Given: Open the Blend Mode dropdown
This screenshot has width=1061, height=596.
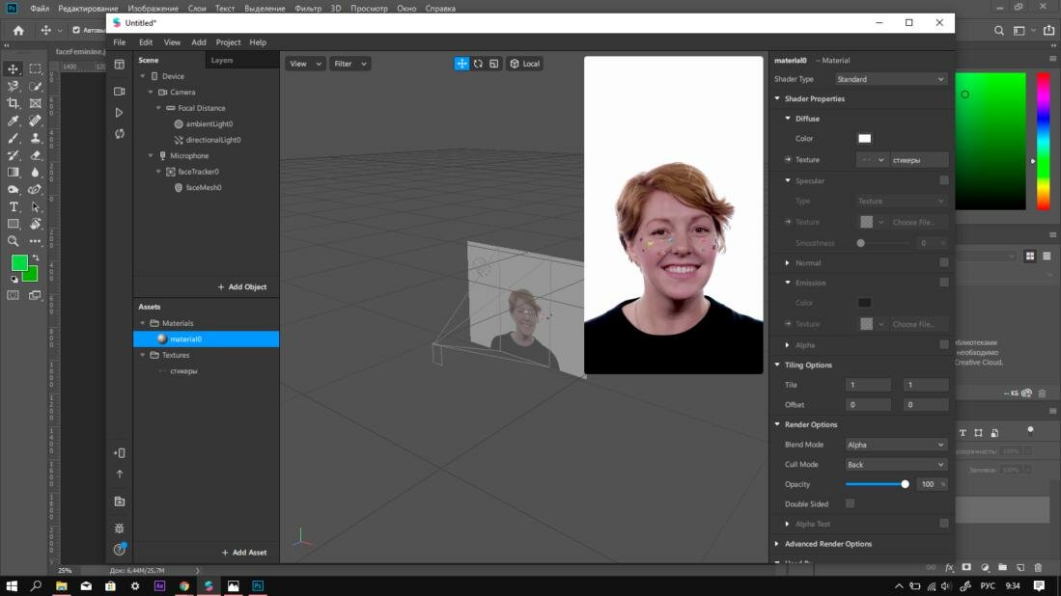Looking at the screenshot, I should pos(895,445).
